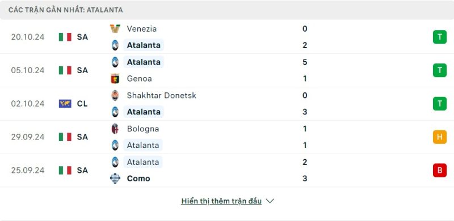This screenshot has width=454, height=221.
Task: Select the highlighted Atalanta name in Venezia match
Action: click(144, 45)
